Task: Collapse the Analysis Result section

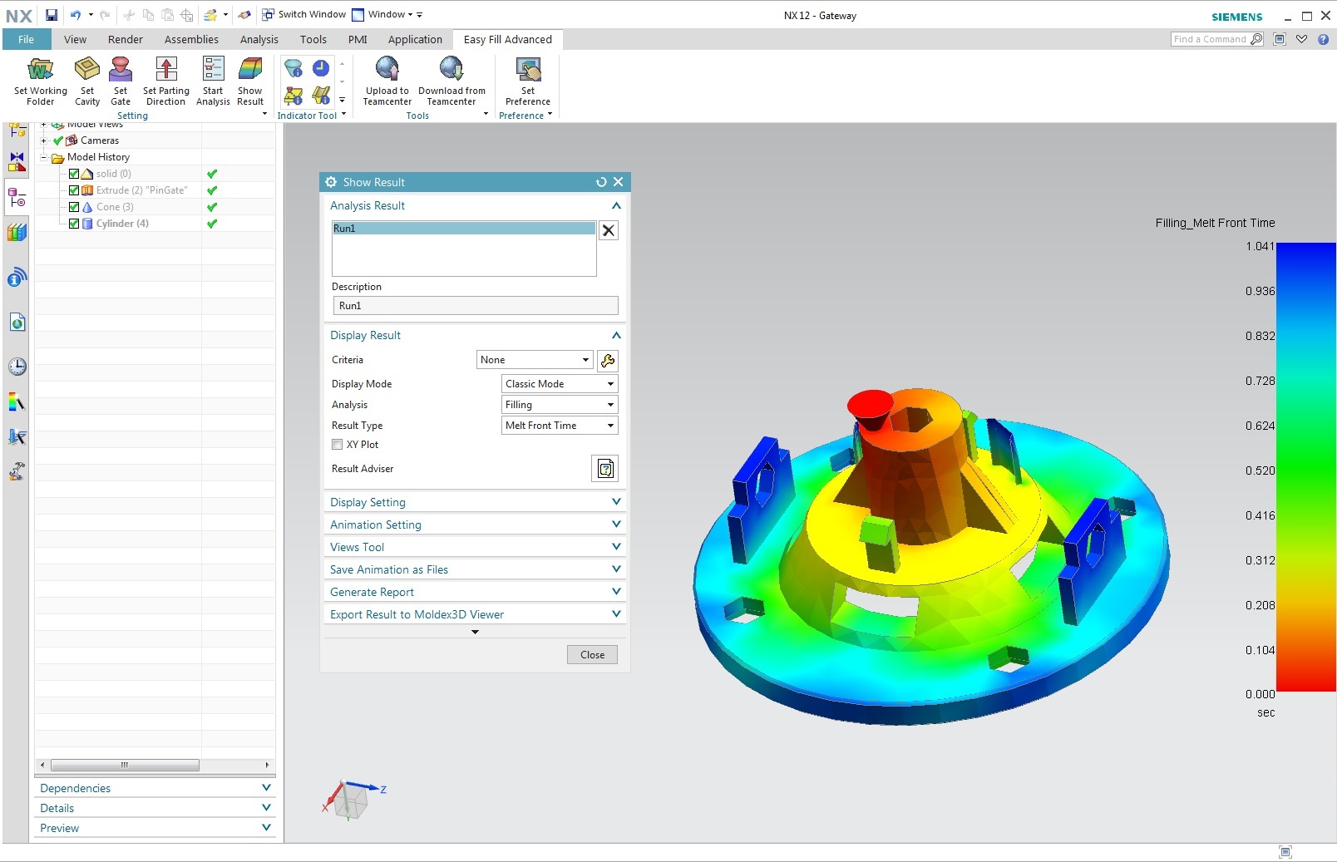Action: tap(616, 205)
